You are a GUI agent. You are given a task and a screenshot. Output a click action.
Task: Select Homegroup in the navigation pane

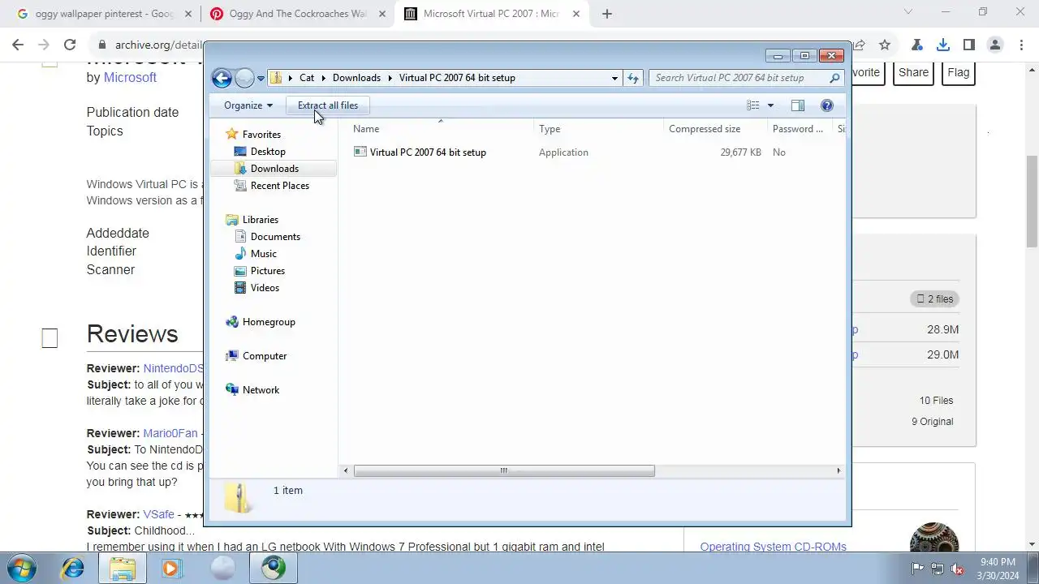click(269, 322)
